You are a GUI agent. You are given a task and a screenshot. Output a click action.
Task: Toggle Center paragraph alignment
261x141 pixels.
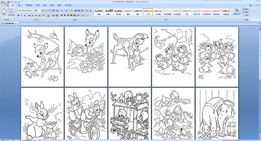[65, 15]
